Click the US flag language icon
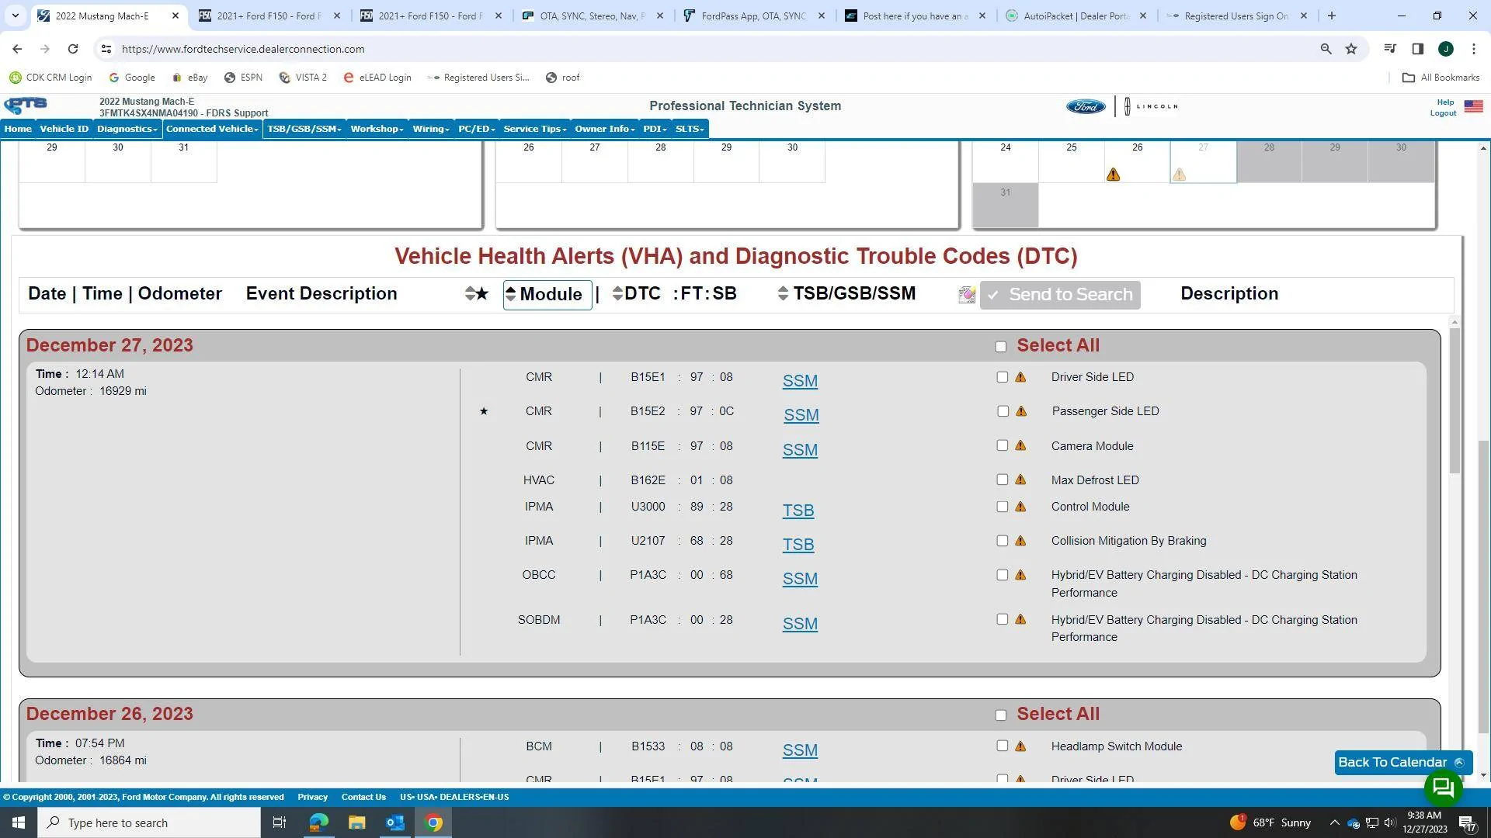The height and width of the screenshot is (838, 1491). click(1473, 106)
